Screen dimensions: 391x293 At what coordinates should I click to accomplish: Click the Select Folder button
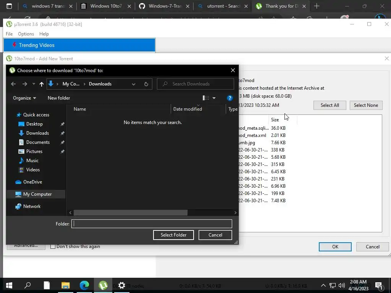coord(173,235)
